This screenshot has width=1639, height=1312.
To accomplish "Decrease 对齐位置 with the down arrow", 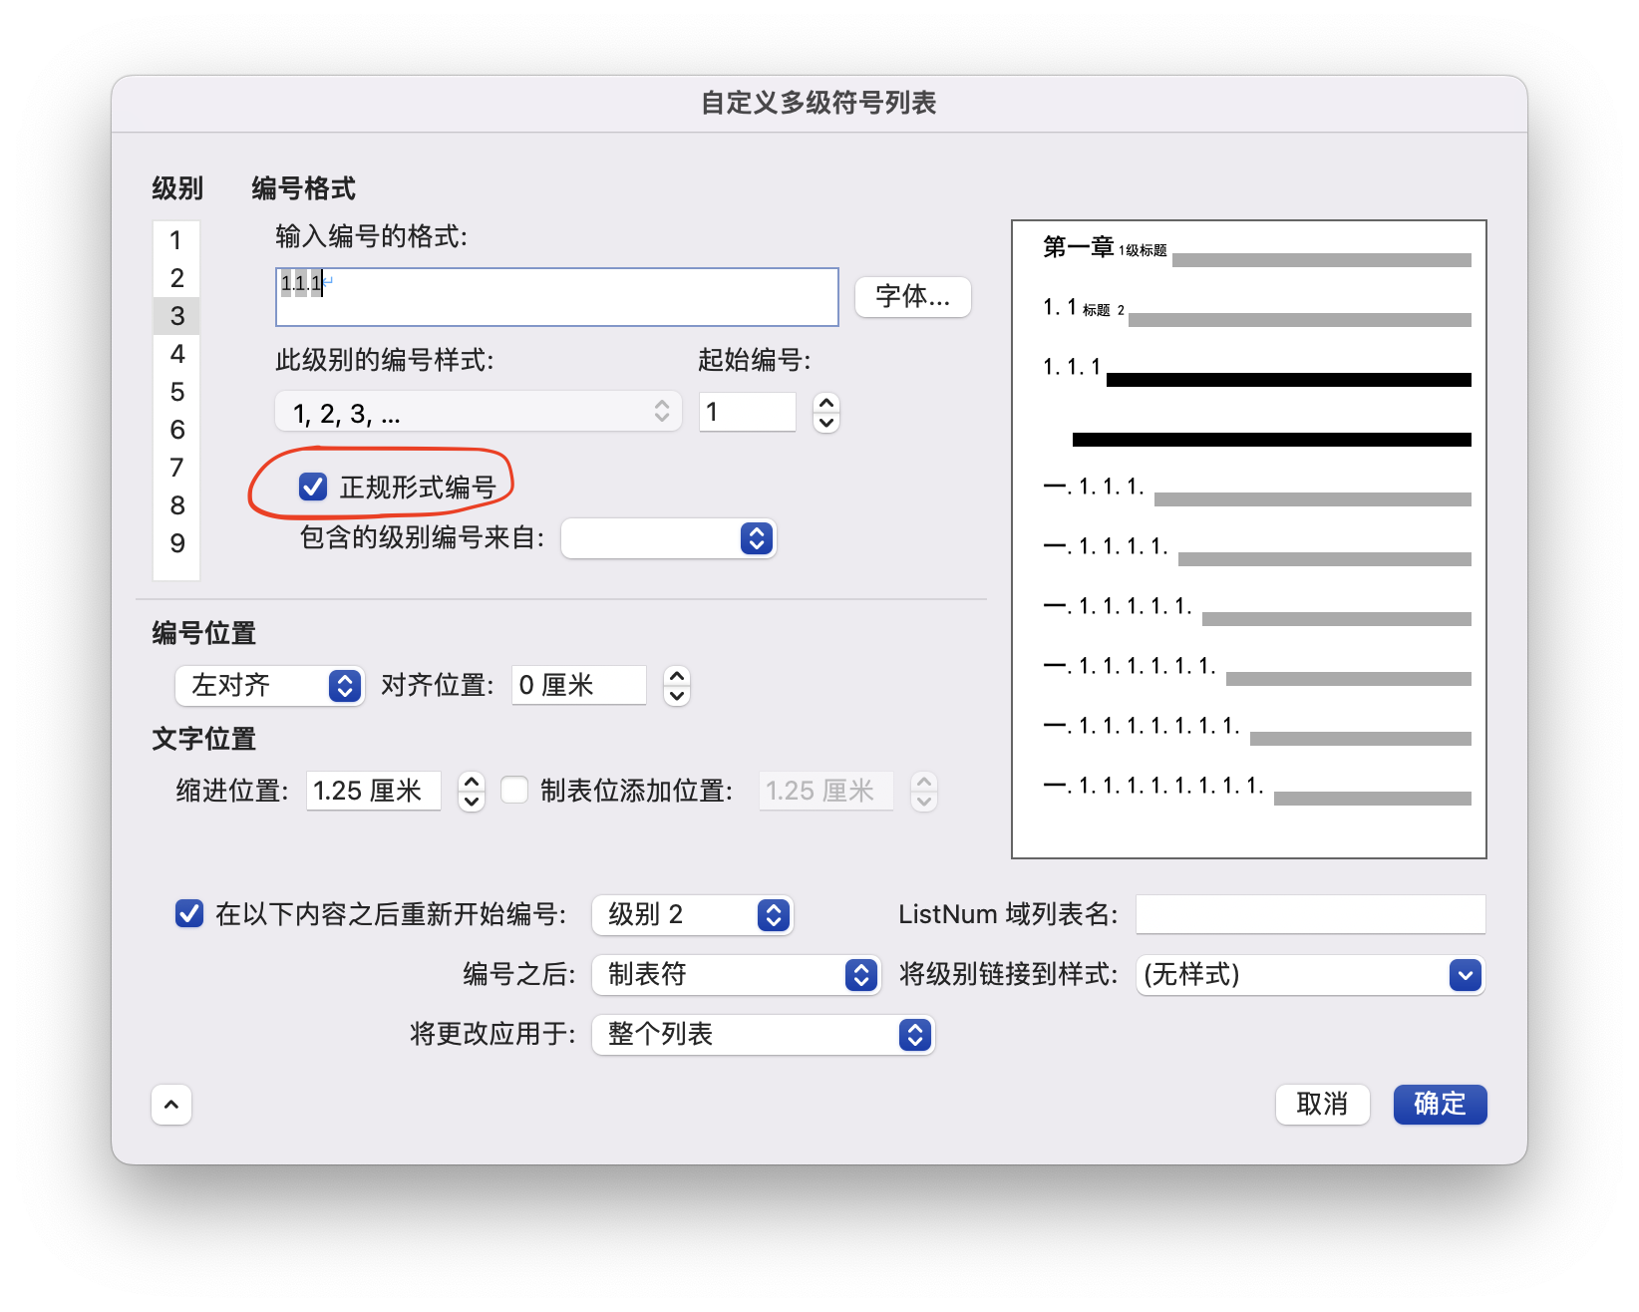I will click(x=677, y=695).
